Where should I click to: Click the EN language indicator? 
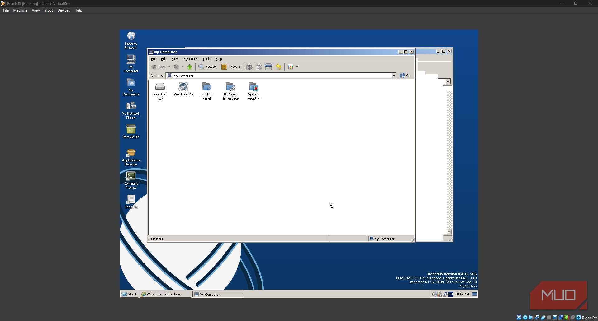[451, 294]
